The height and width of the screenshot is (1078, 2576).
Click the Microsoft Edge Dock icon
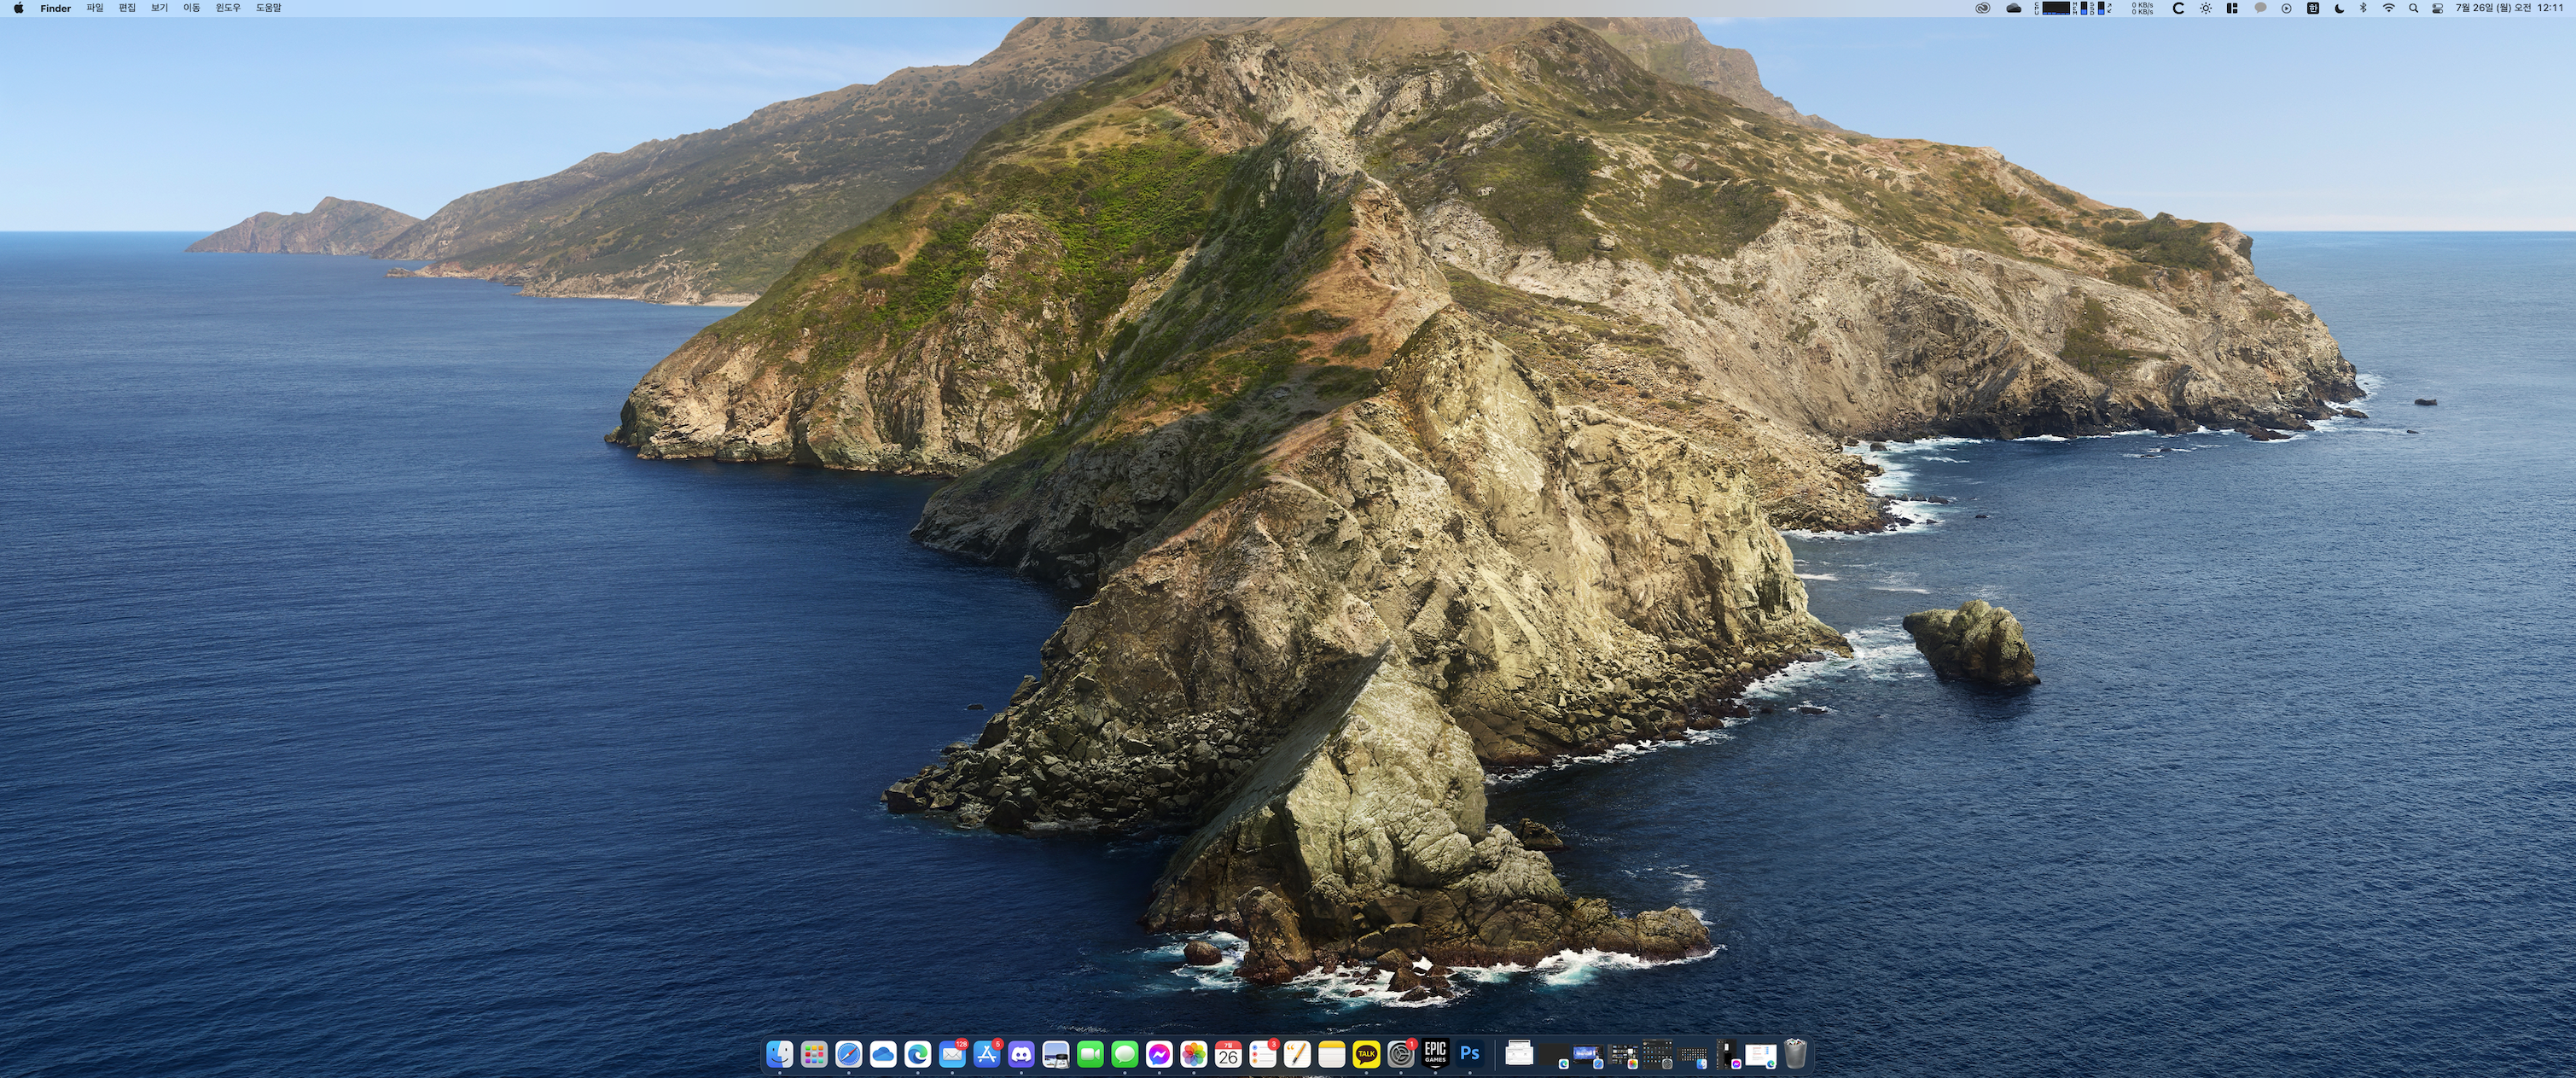point(917,1053)
